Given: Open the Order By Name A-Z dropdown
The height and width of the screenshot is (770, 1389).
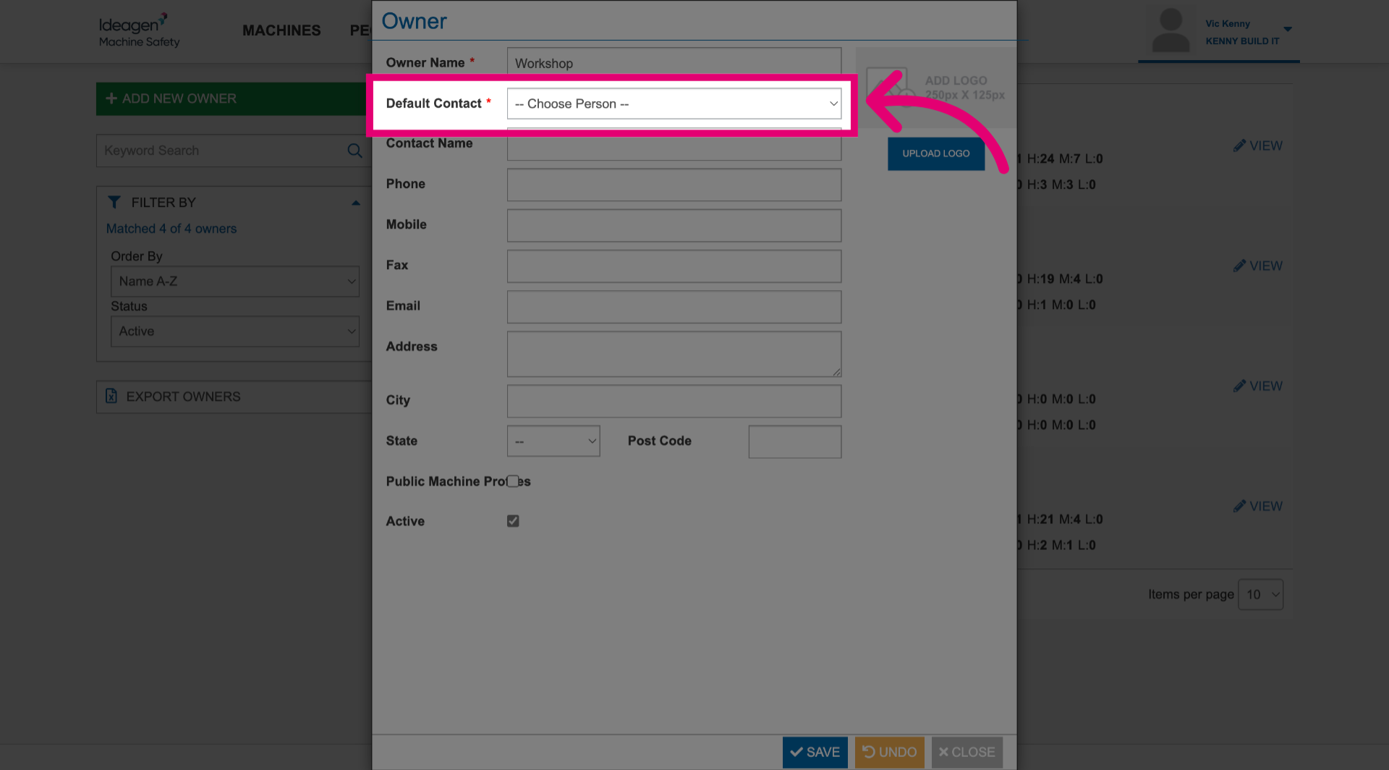Looking at the screenshot, I should [x=234, y=281].
